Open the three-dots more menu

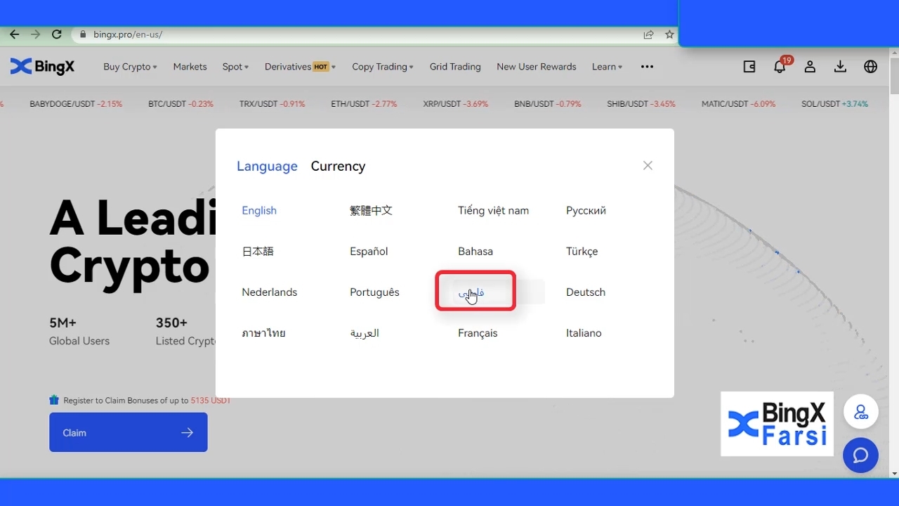[x=647, y=67]
